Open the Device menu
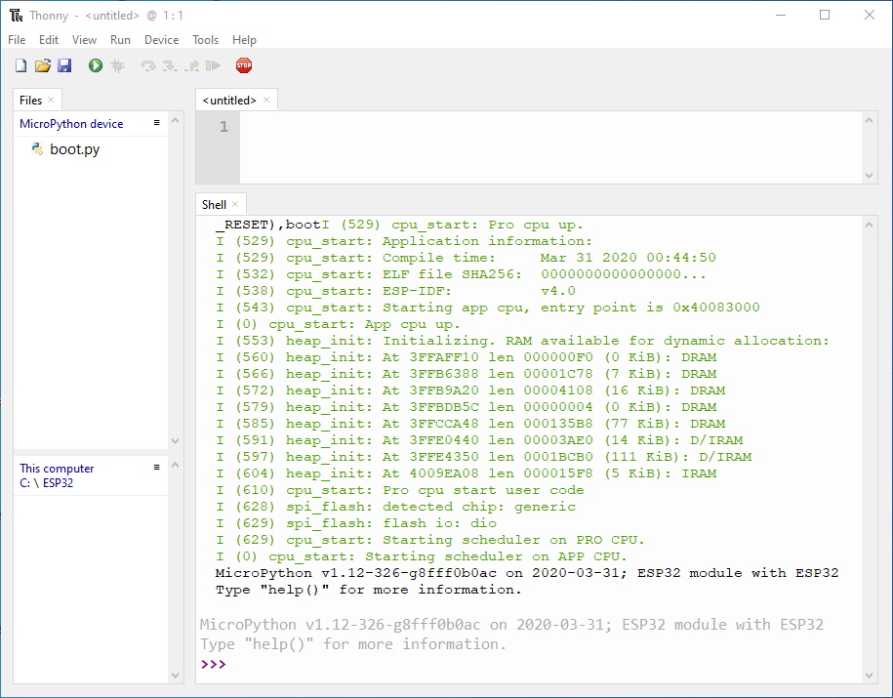893x698 pixels. coord(161,40)
